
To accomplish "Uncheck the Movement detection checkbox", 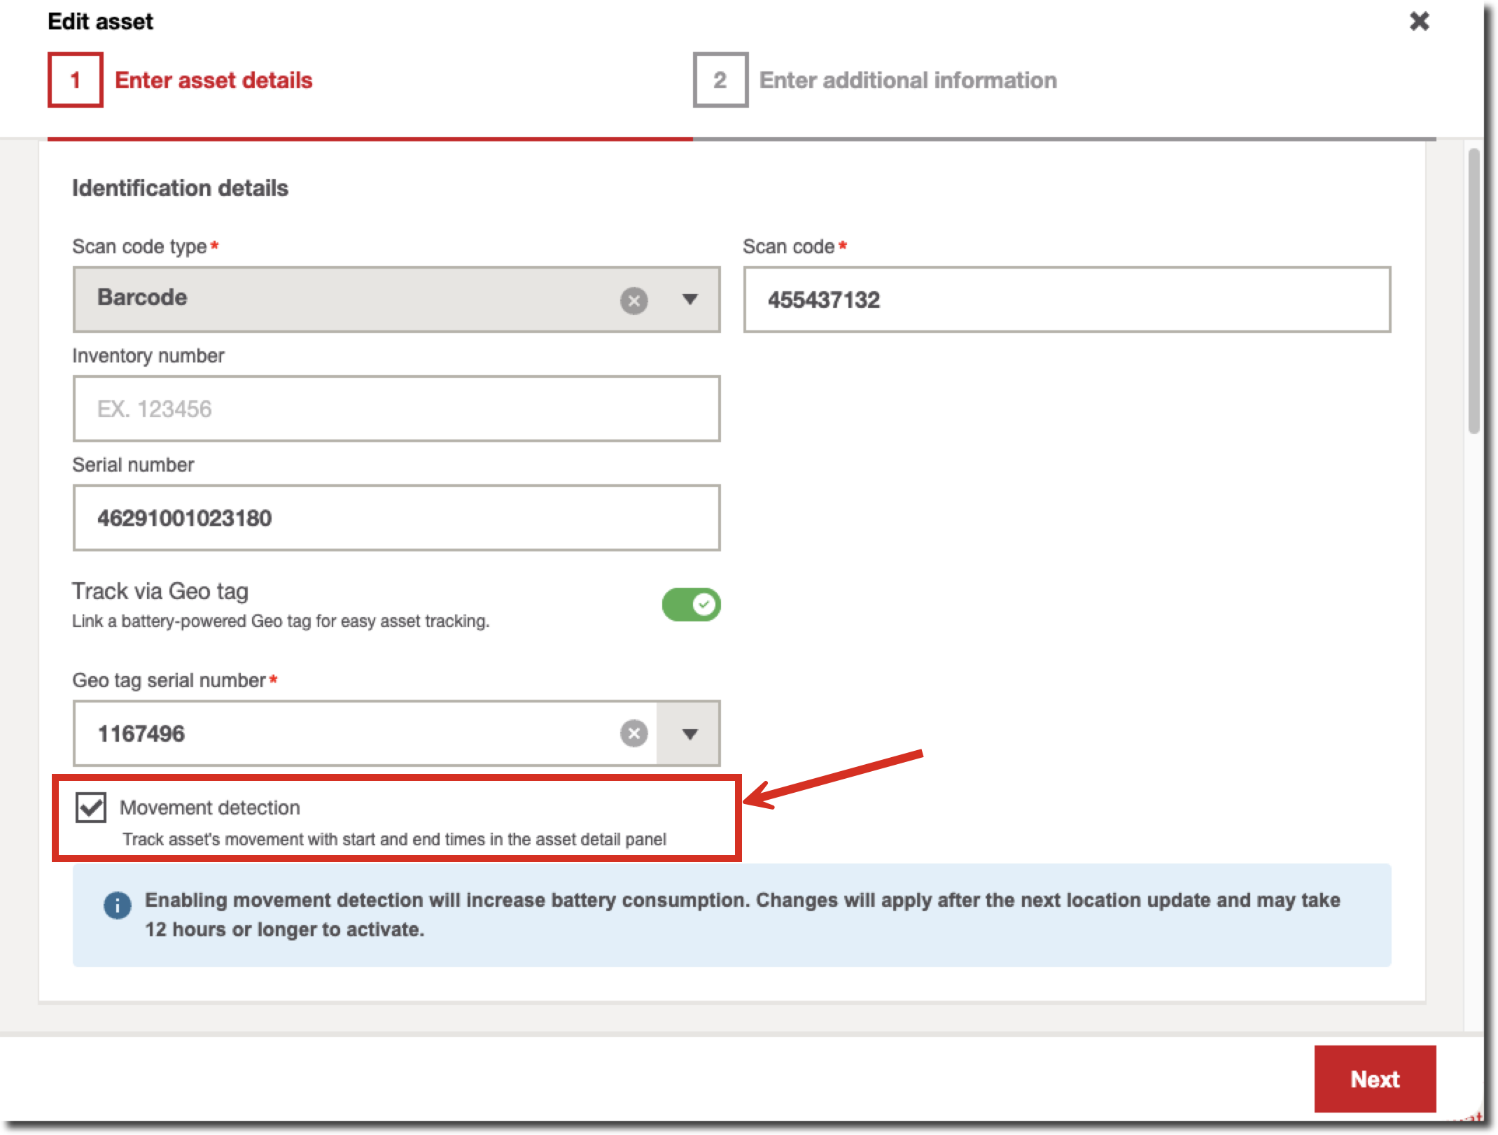I will [x=91, y=808].
